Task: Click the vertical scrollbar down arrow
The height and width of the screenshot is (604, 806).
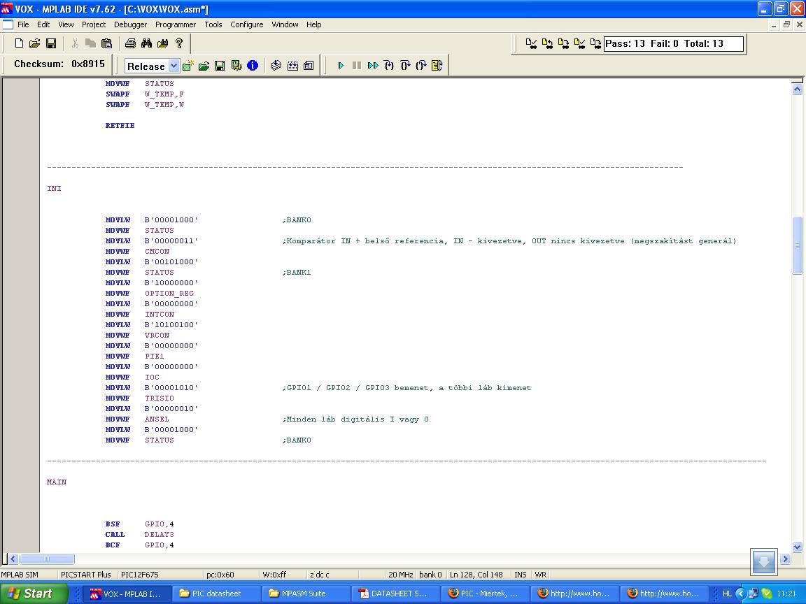Action: pos(798,547)
